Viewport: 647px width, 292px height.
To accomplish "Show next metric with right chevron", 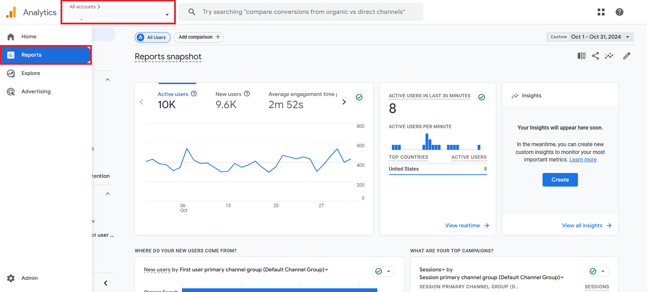I will [344, 102].
